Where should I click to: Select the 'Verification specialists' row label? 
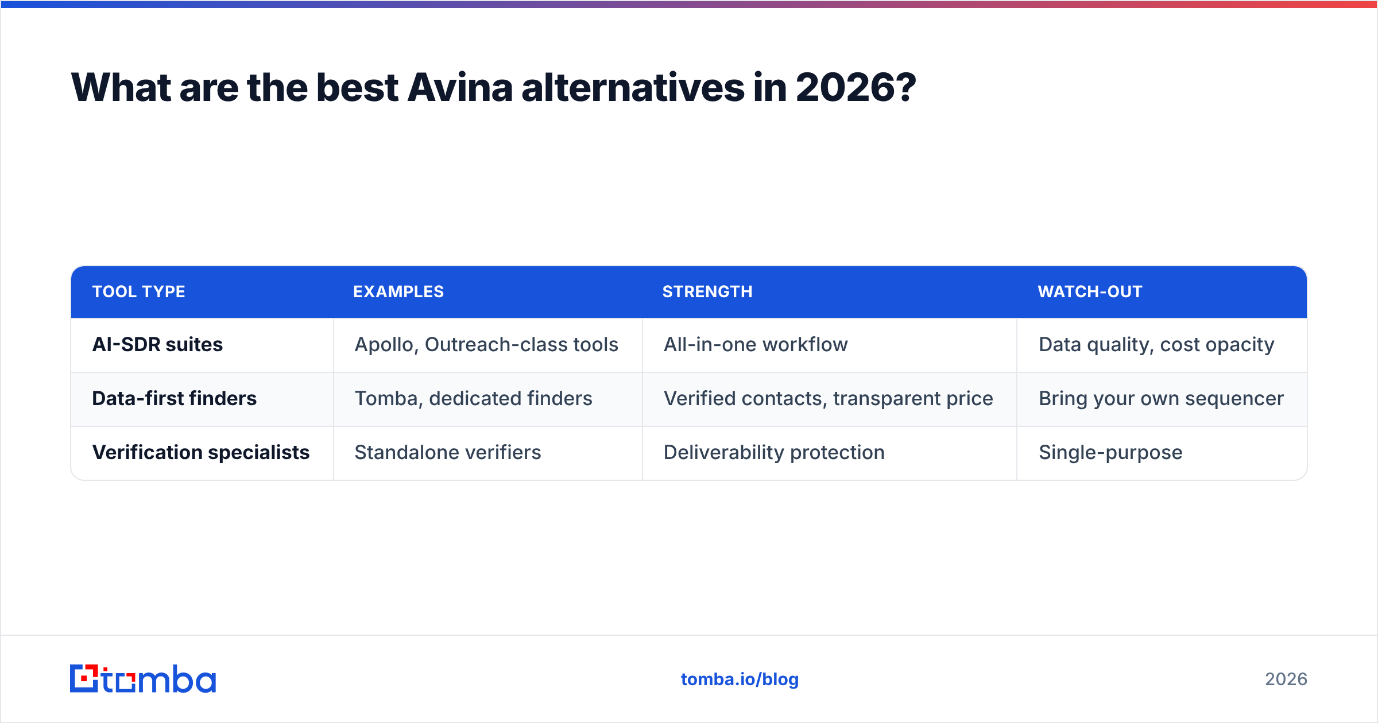point(201,452)
